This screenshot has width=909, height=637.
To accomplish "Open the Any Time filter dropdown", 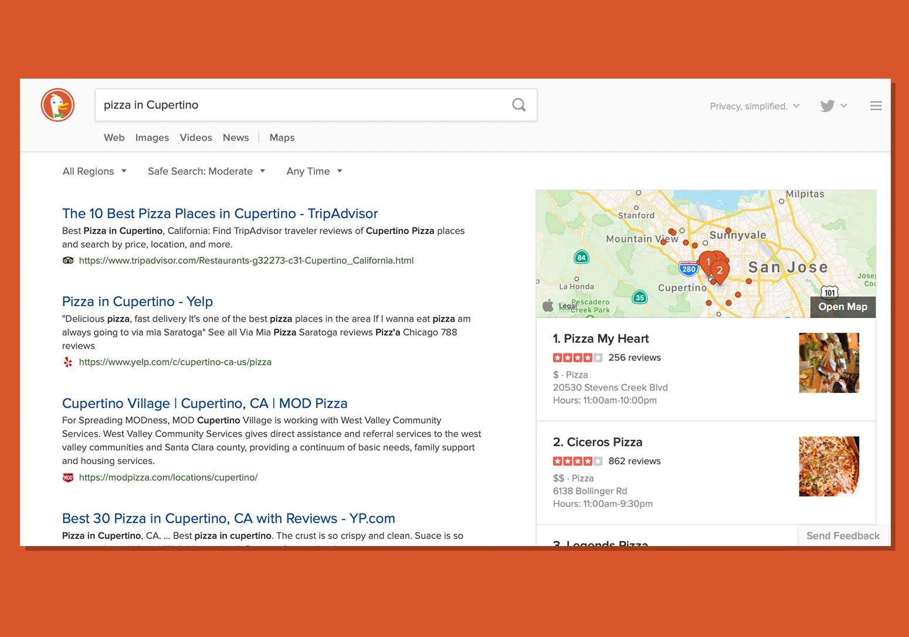I will (314, 171).
